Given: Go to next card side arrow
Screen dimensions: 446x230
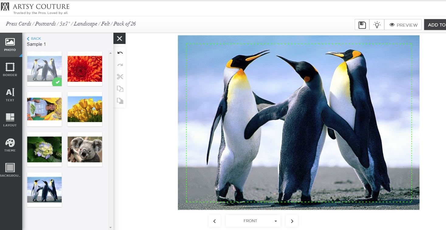Looking at the screenshot, I should (x=292, y=221).
